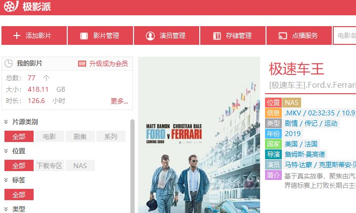The height and width of the screenshot is (213, 356).
Task: Click the 极速车王 movie title
Action: 296,69
